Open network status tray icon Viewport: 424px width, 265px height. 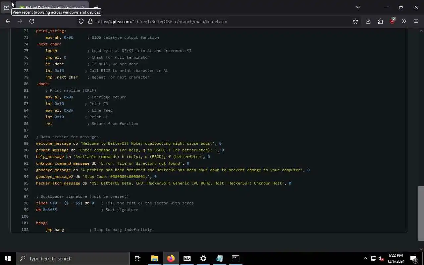[x=373, y=258]
